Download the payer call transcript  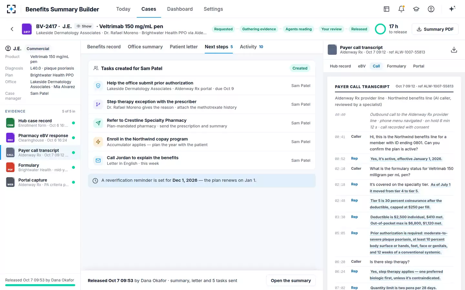[x=454, y=50]
